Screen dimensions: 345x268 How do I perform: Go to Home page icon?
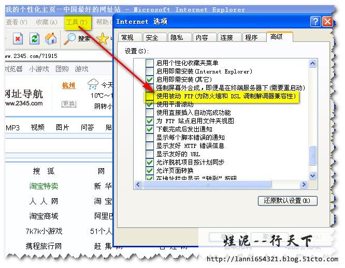pyautogui.click(x=50, y=39)
